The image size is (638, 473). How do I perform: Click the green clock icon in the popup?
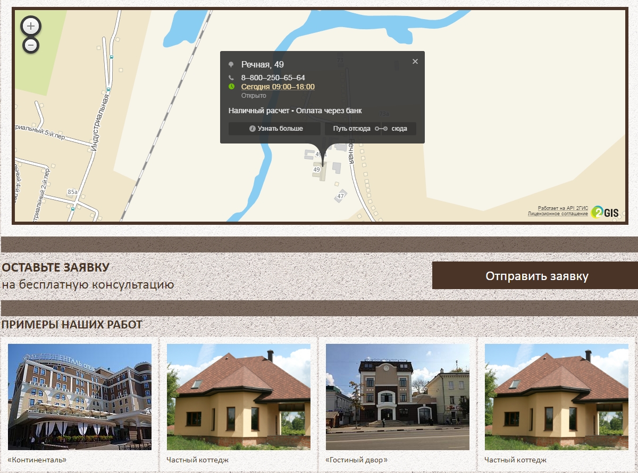click(231, 87)
